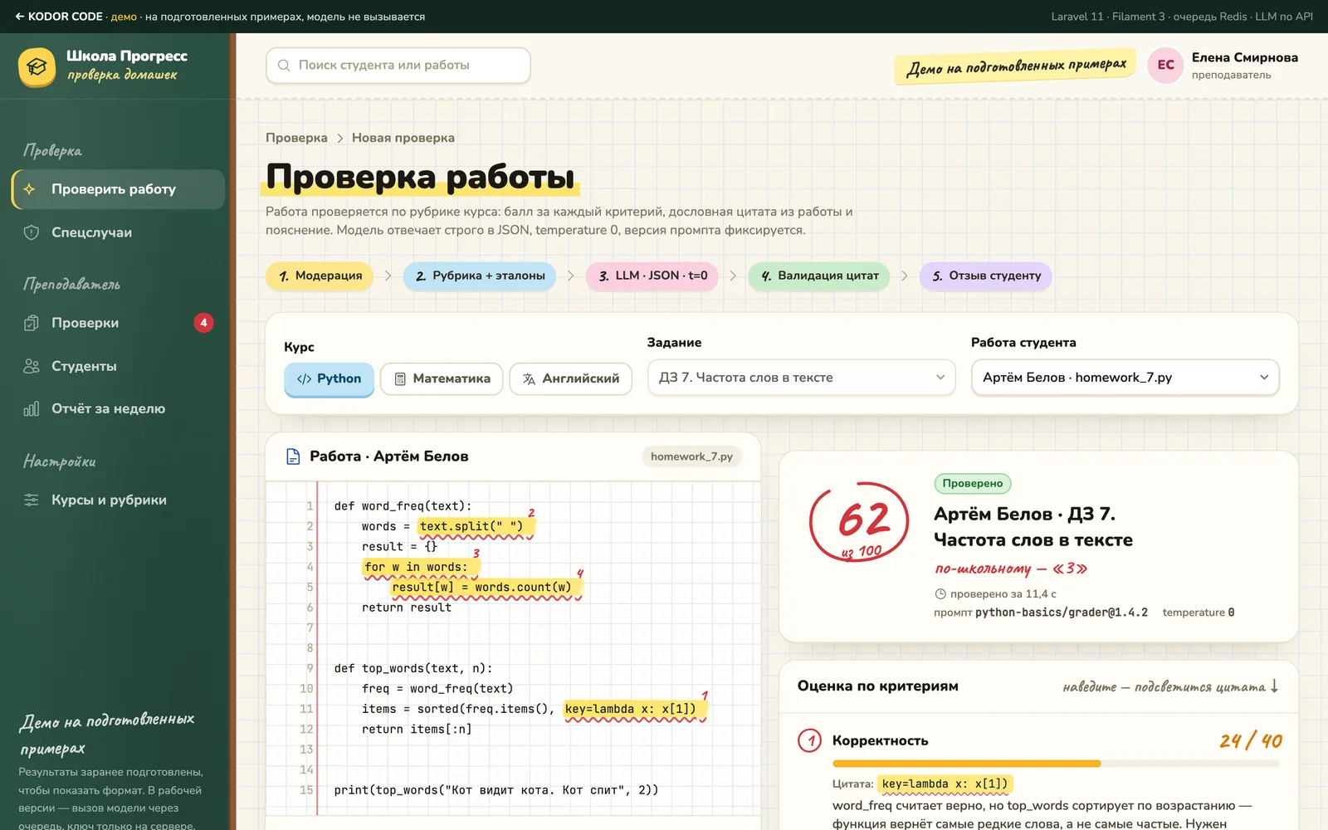1328x830 pixels.
Task: Click the sparkle icon beside Проверить работу
Action: (x=30, y=189)
